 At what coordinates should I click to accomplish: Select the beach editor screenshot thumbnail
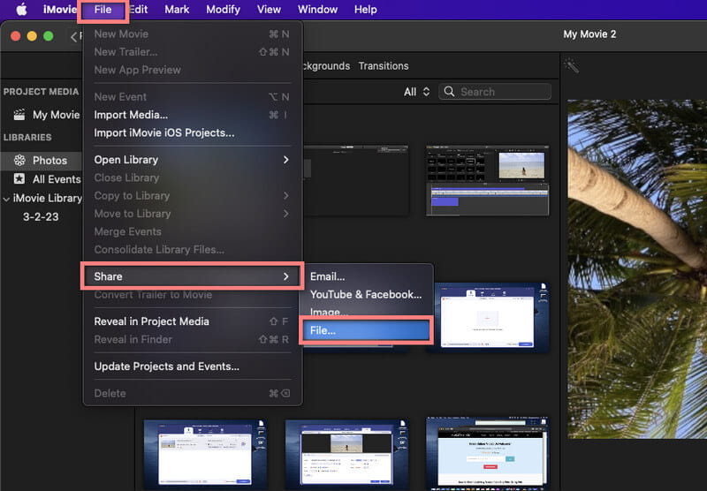(488, 181)
